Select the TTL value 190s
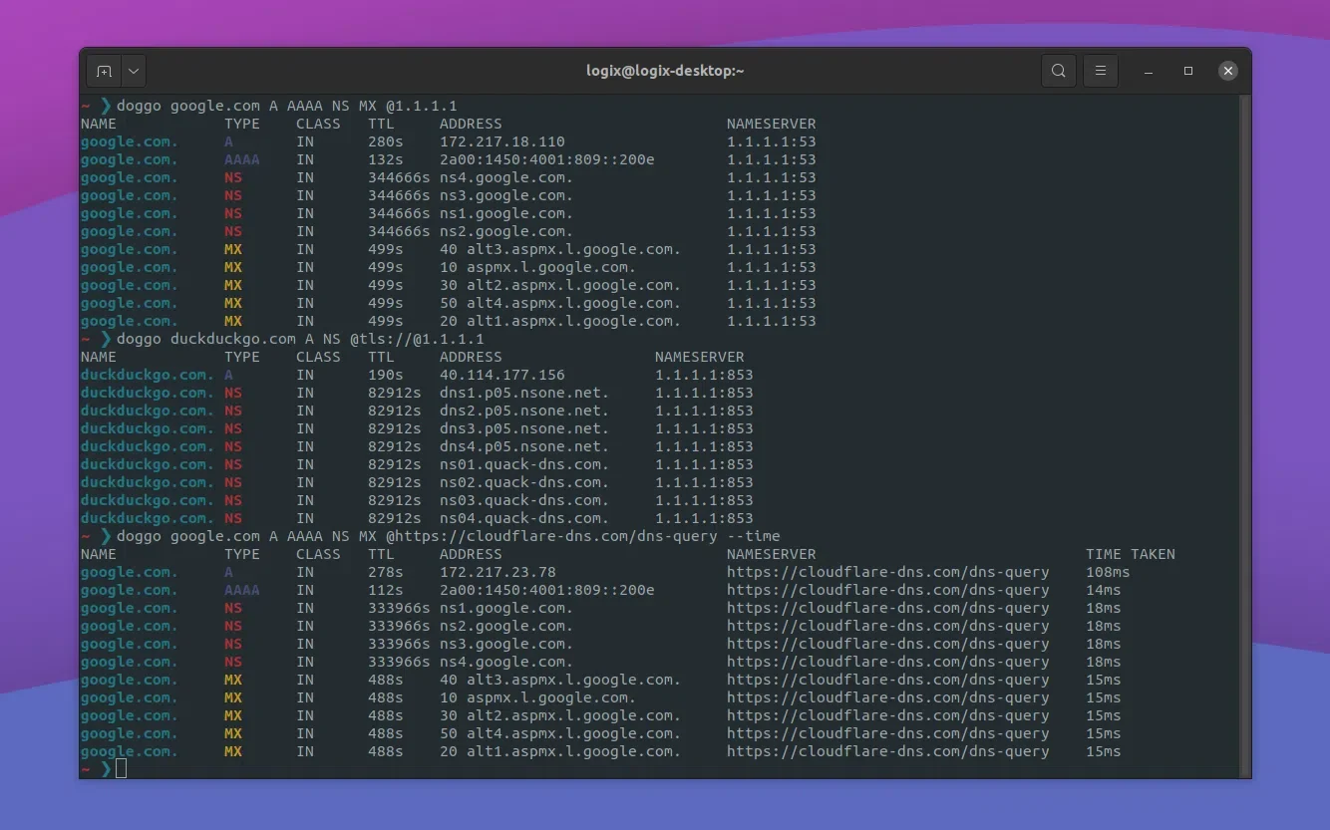 point(386,375)
